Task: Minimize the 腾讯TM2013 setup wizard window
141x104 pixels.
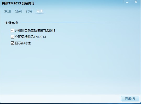Action: click(x=127, y=2)
